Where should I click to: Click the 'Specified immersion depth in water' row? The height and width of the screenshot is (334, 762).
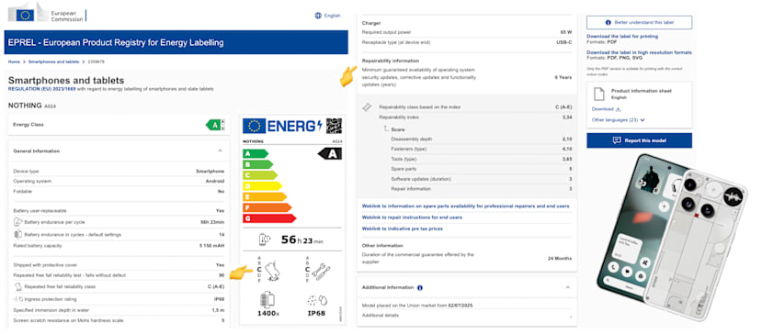click(x=119, y=310)
